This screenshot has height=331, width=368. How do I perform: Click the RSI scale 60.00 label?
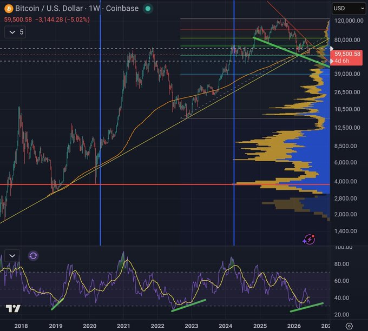tap(341, 281)
